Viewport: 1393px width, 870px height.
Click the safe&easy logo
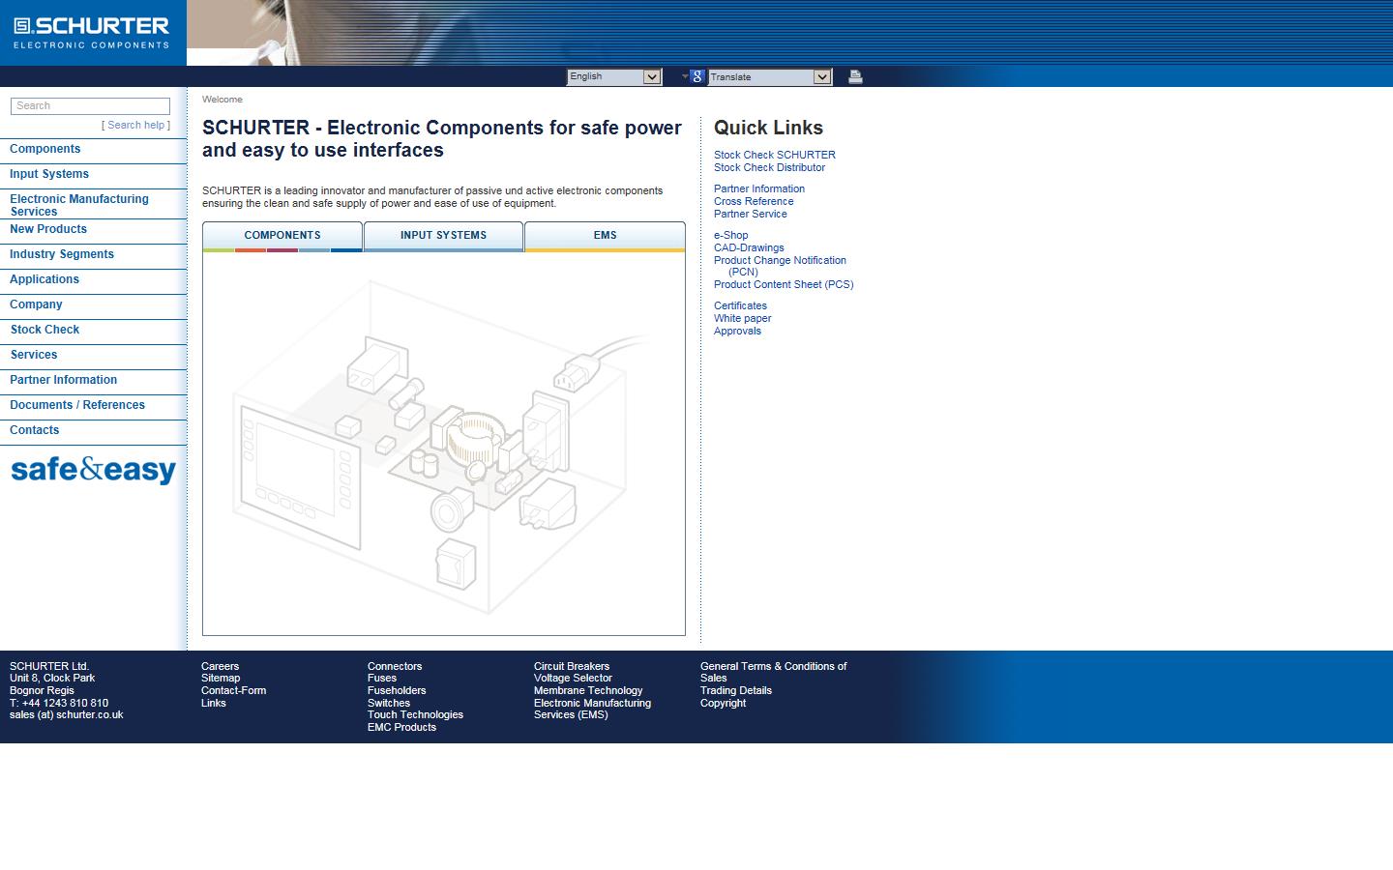(x=92, y=471)
